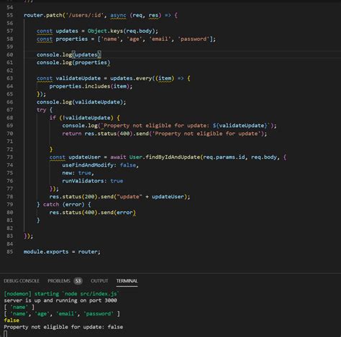The height and width of the screenshot is (337, 341).
Task: Click line number 63 in the gutter
Action: click(10, 78)
